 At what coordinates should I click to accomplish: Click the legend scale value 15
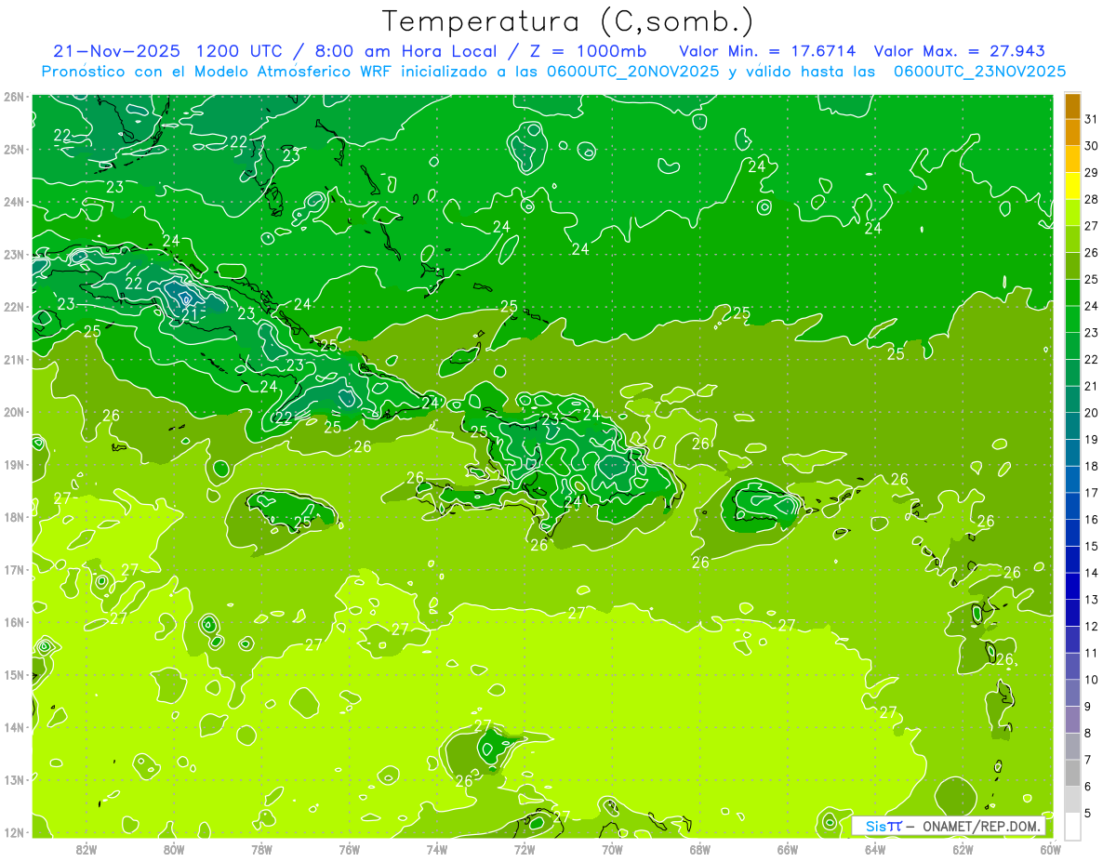coord(1091,547)
